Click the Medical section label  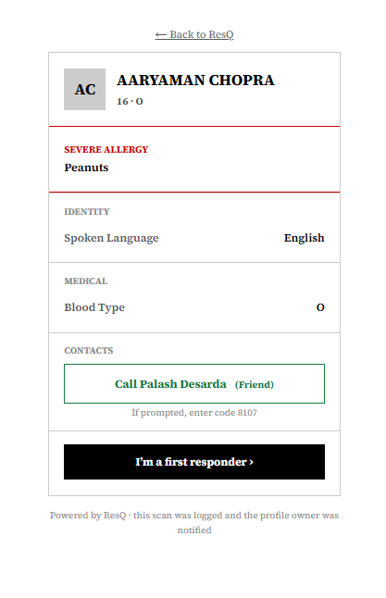pyautogui.click(x=86, y=281)
